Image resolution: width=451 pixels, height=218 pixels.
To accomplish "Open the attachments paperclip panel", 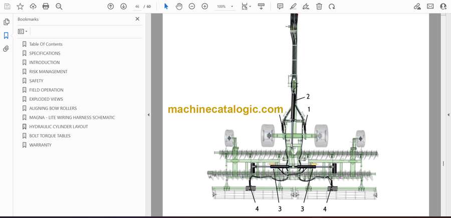I will pyautogui.click(x=7, y=49).
